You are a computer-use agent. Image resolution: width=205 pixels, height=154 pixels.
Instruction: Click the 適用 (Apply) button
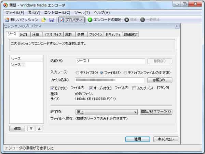click(x=138, y=139)
